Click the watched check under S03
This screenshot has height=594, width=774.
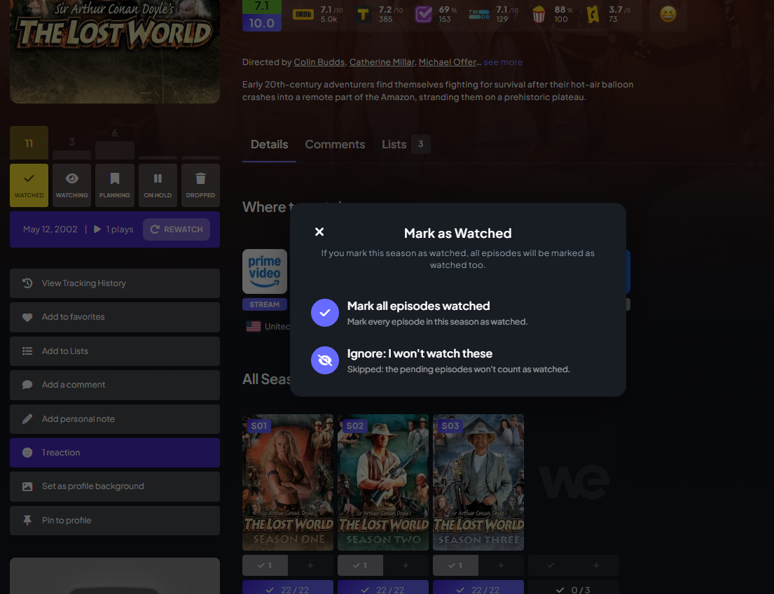(455, 565)
